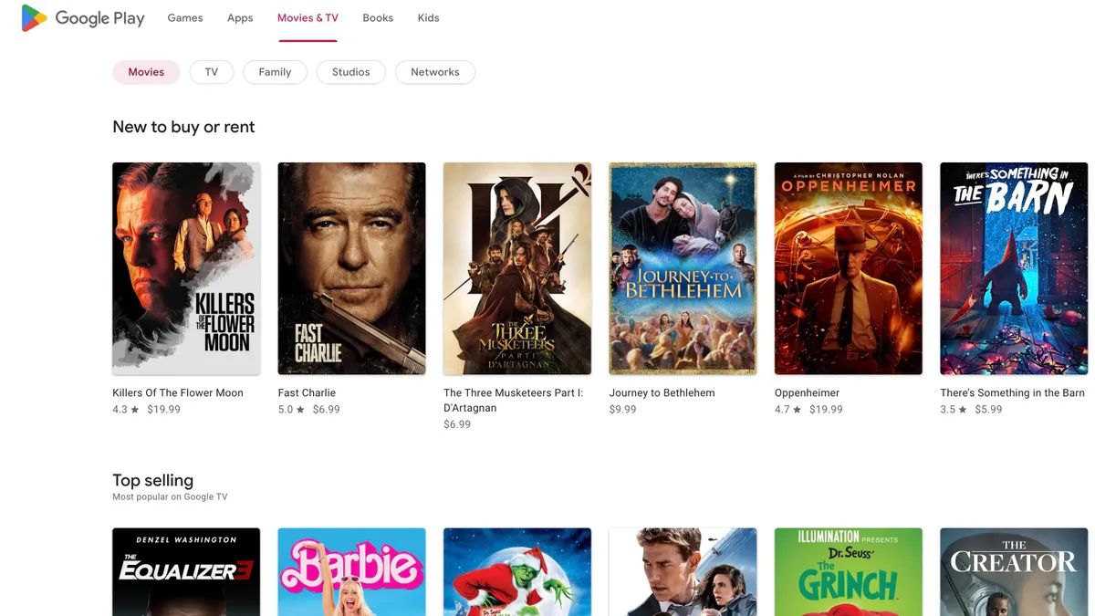Image resolution: width=1095 pixels, height=616 pixels.
Task: Open Killers Of The Flower Moon poster
Action: 186,268
